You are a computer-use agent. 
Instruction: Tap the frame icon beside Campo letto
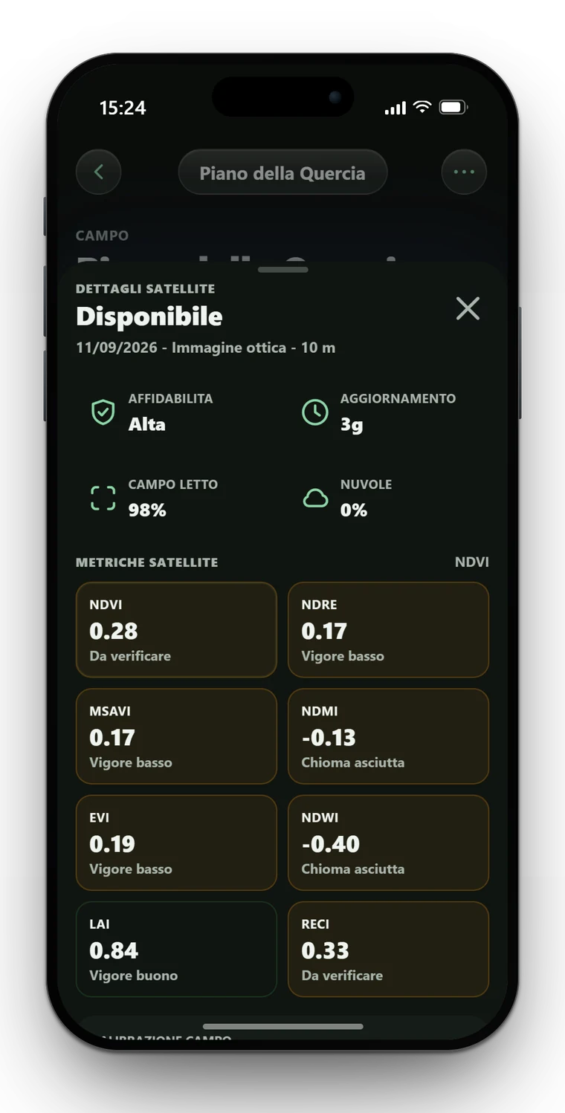(x=103, y=498)
